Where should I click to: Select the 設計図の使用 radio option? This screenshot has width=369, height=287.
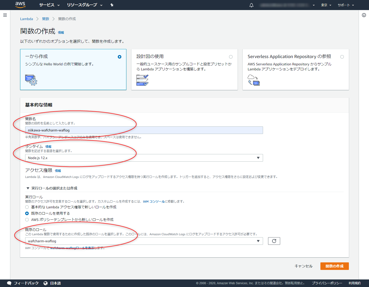pos(231,57)
